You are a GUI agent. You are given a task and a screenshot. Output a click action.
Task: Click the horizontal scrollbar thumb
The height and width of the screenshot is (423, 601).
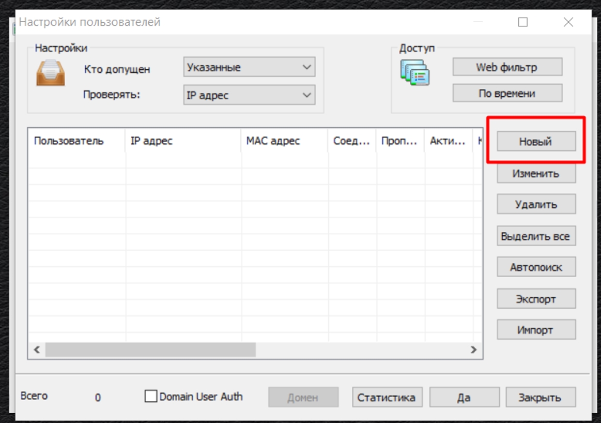click(x=150, y=350)
